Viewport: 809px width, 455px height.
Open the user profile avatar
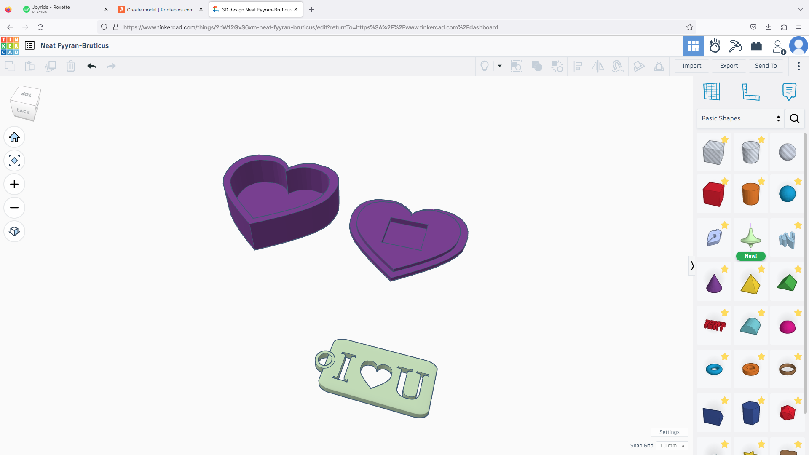click(798, 46)
